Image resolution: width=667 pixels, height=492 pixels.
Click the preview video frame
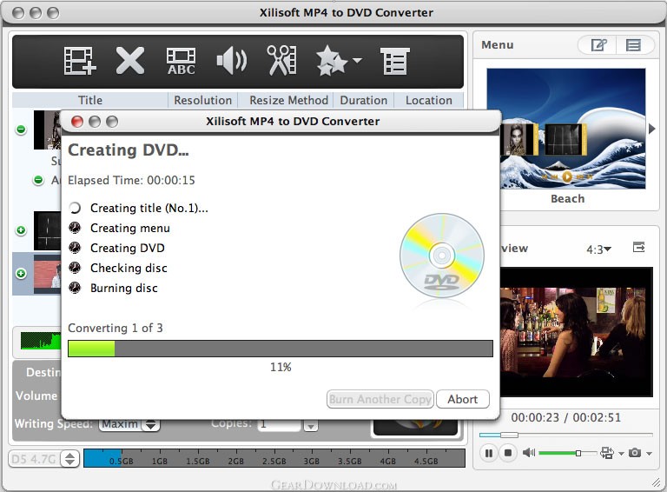point(577,332)
